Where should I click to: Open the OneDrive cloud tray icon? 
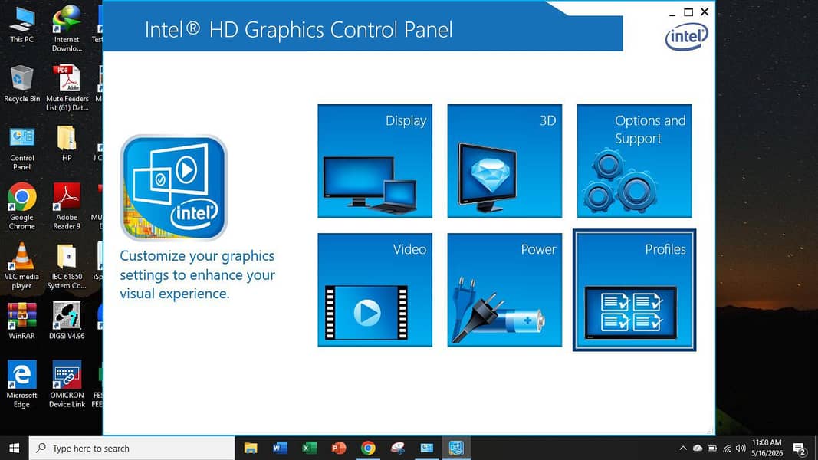point(698,448)
